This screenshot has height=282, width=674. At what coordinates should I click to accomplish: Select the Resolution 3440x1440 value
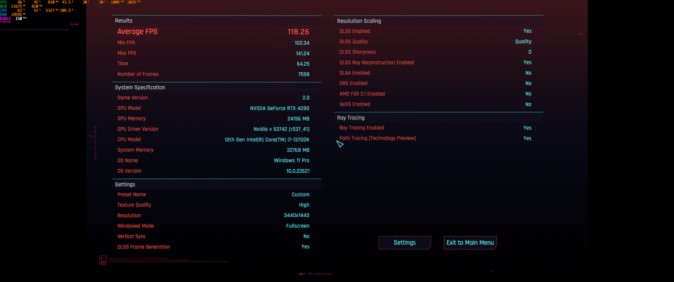(x=296, y=215)
